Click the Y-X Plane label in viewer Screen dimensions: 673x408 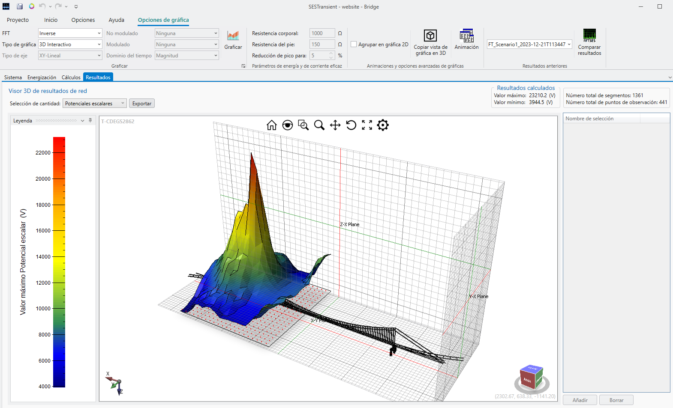478,296
